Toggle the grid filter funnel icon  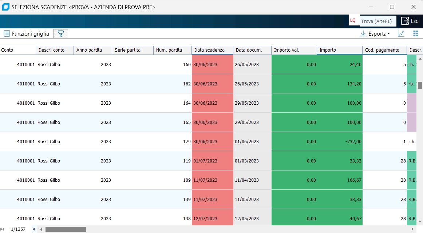(x=60, y=33)
